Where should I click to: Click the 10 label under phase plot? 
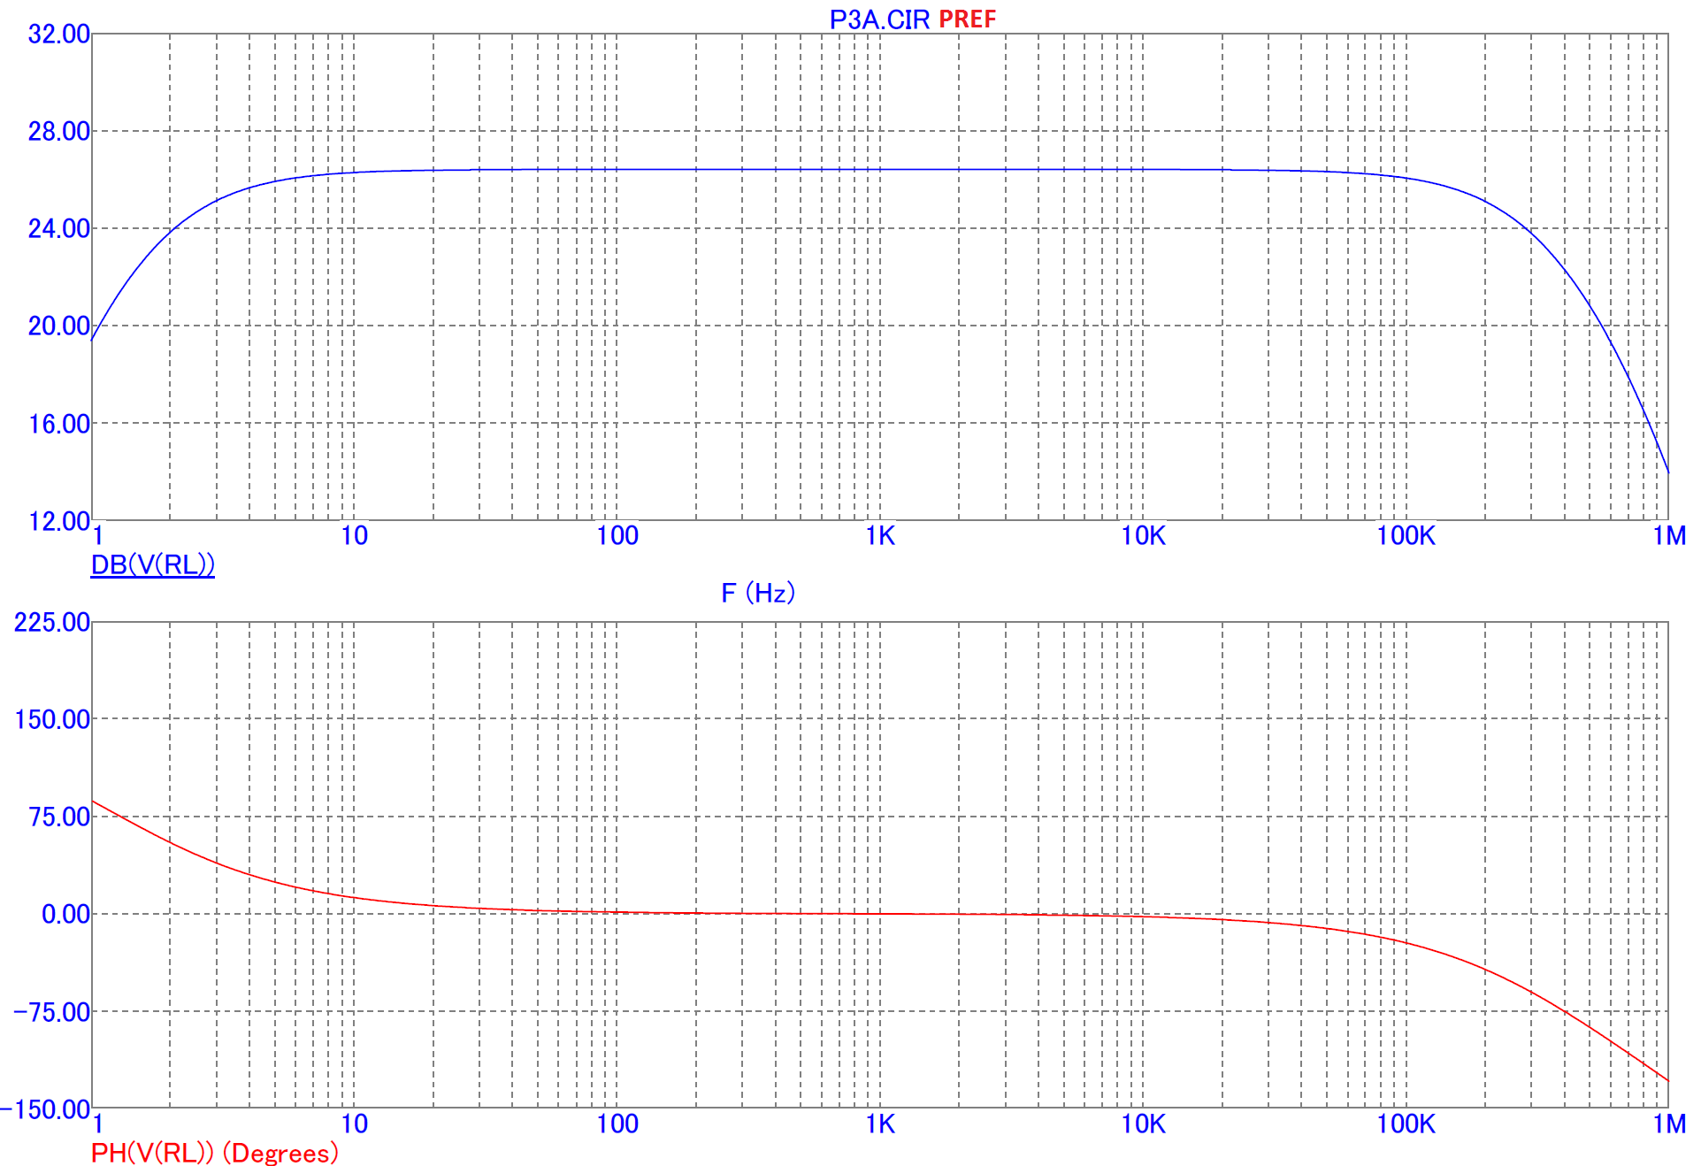tap(354, 1124)
